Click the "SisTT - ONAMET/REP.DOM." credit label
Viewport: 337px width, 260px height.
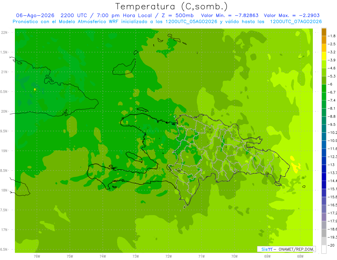(x=286, y=249)
